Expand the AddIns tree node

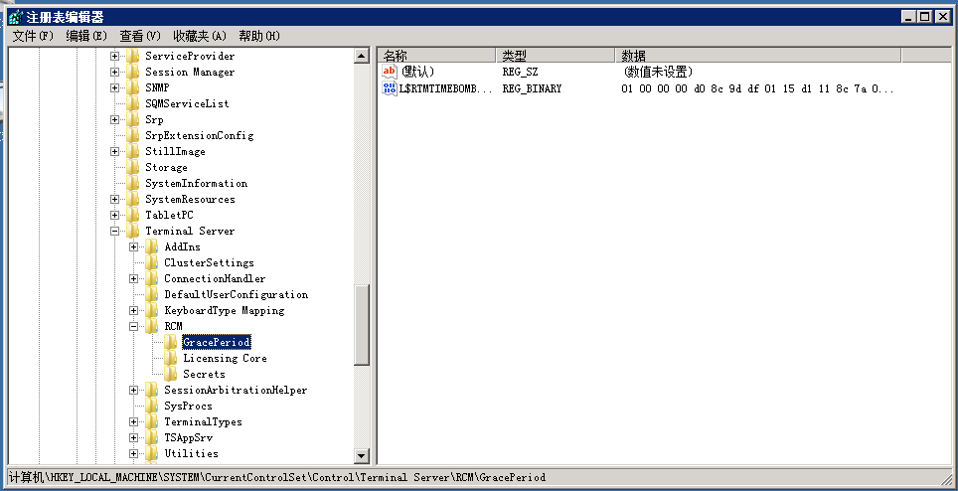point(134,246)
